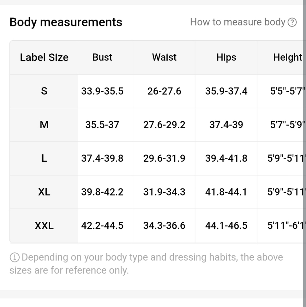Select the Bust column header
This screenshot has width=306, height=307.
coord(102,57)
